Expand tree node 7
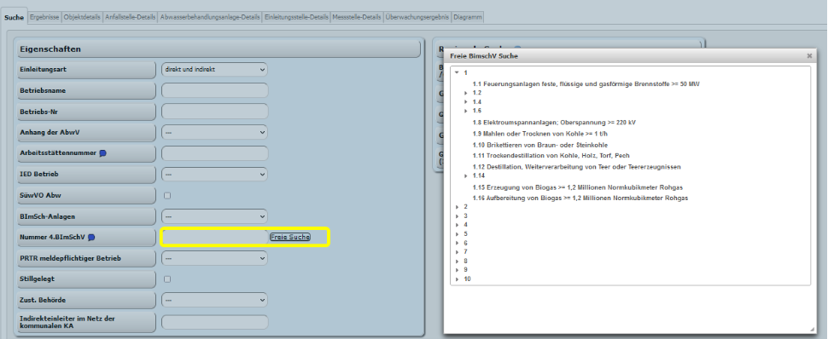 (457, 252)
